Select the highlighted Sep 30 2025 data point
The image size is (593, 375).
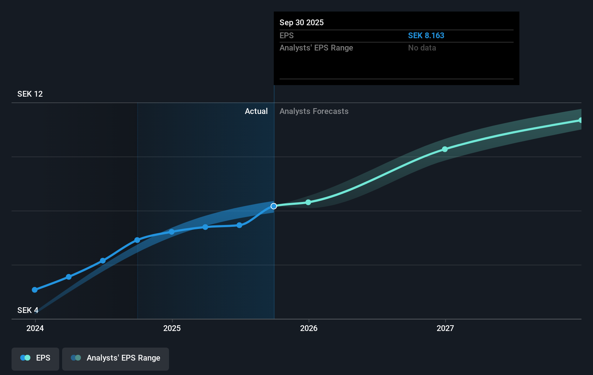click(x=274, y=206)
